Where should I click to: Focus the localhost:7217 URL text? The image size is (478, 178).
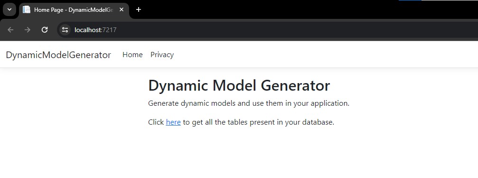[95, 30]
